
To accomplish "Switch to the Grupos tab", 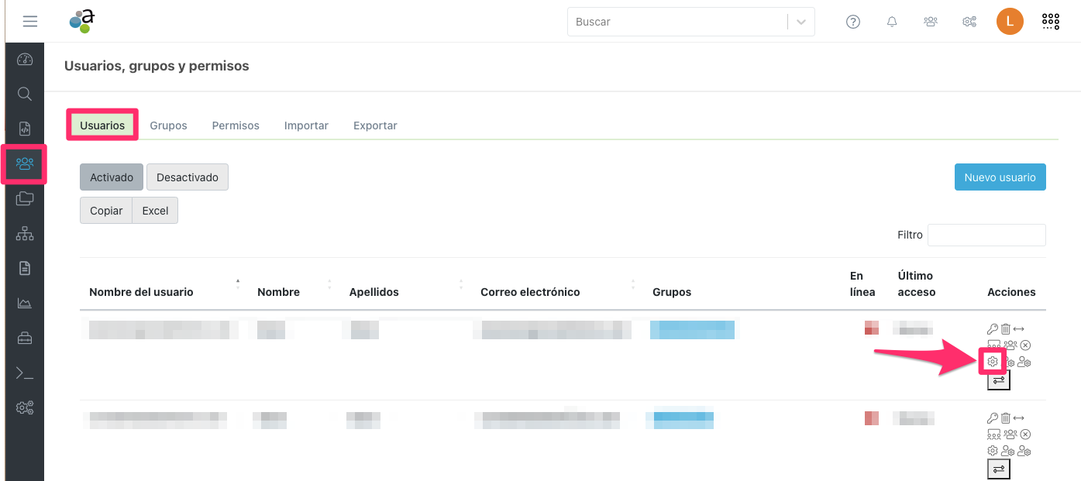I will click(168, 125).
